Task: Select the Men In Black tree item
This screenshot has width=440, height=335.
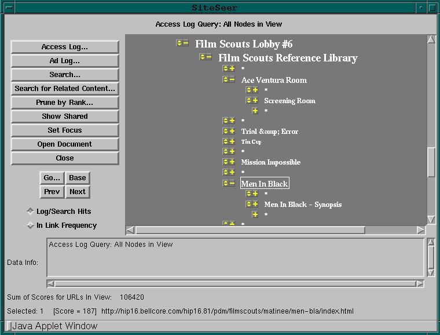Action: point(265,183)
